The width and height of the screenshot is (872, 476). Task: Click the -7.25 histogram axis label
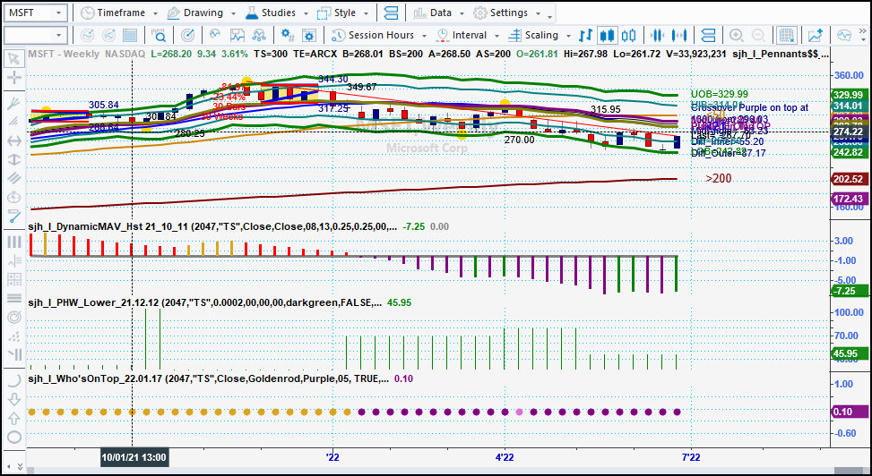click(x=849, y=291)
